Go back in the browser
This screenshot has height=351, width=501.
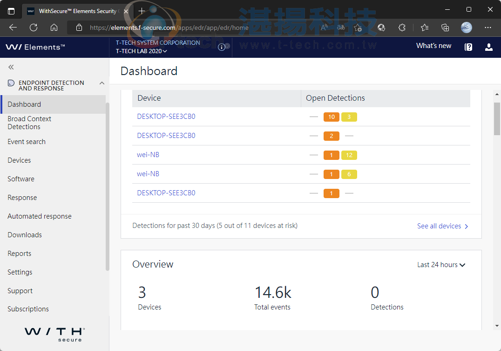pos(13,28)
